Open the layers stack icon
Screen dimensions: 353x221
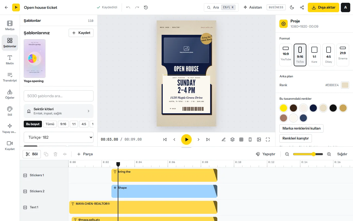[232, 140]
